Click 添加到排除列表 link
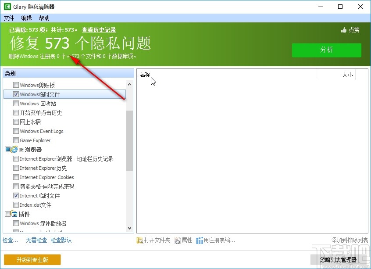The image size is (371, 269). pos(350,240)
